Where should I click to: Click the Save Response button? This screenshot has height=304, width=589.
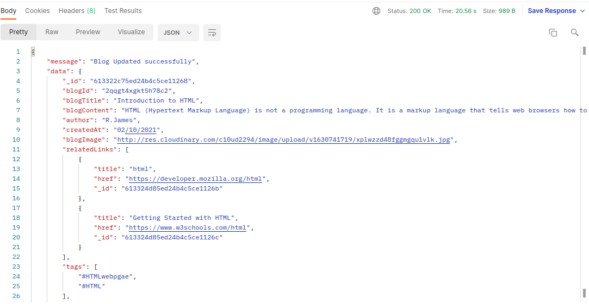552,11
